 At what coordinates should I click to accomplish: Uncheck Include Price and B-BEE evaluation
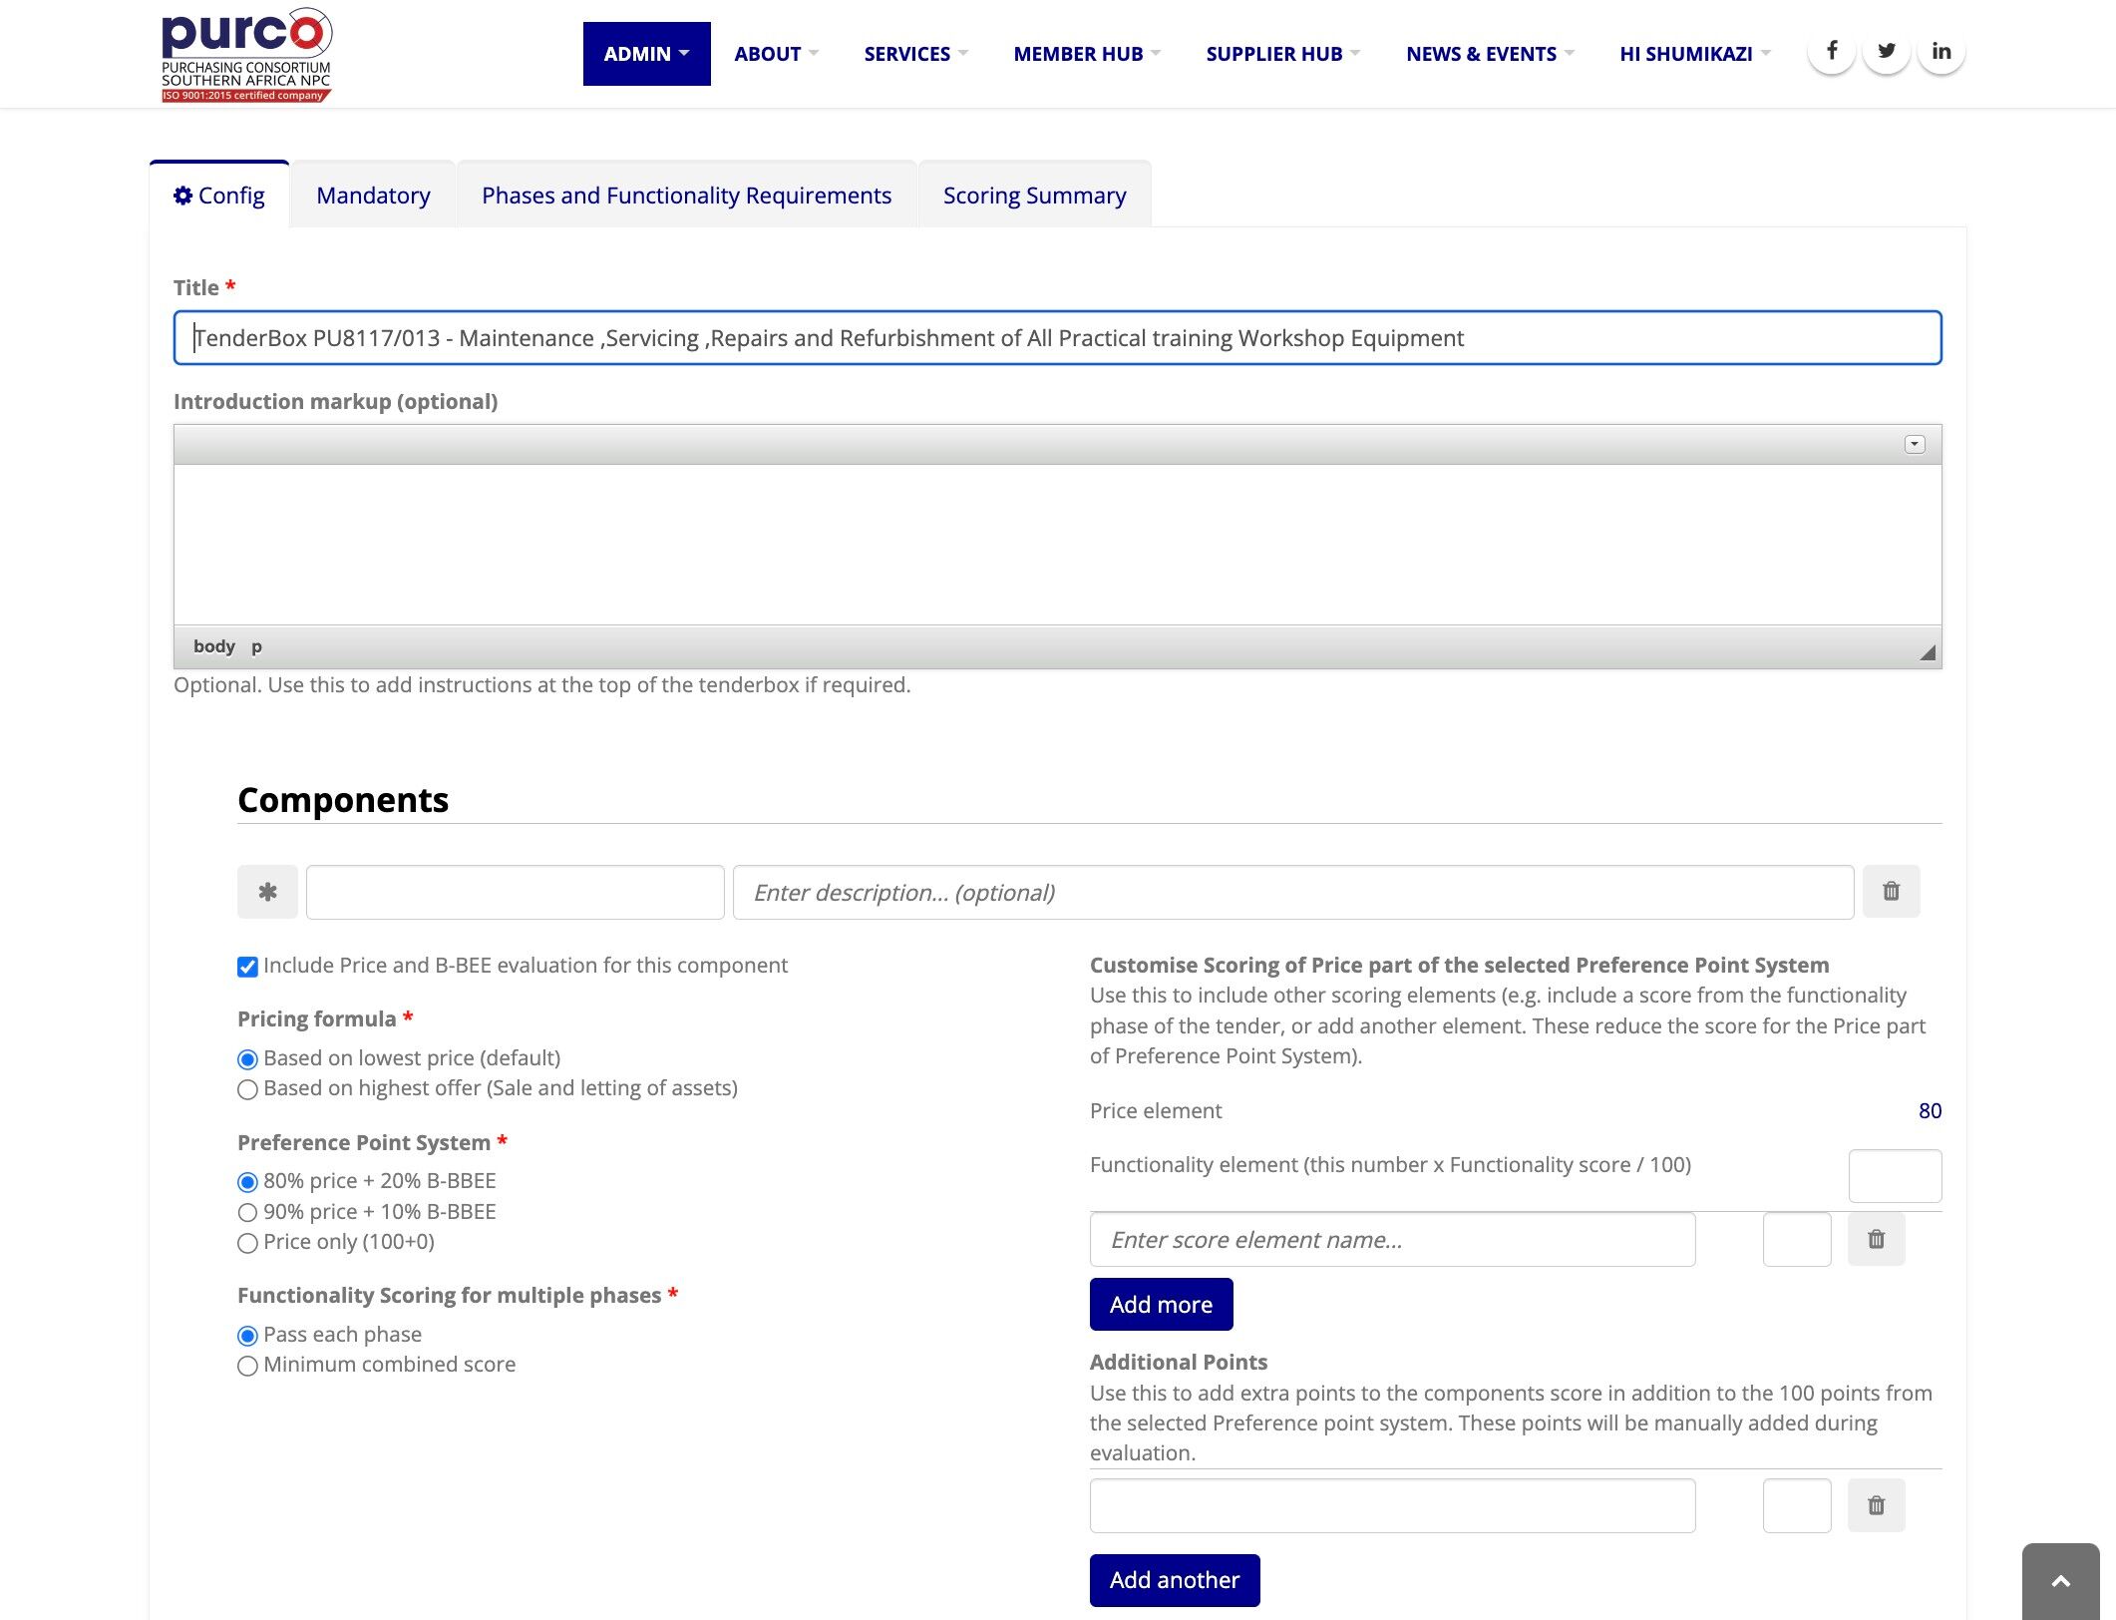[x=247, y=967]
